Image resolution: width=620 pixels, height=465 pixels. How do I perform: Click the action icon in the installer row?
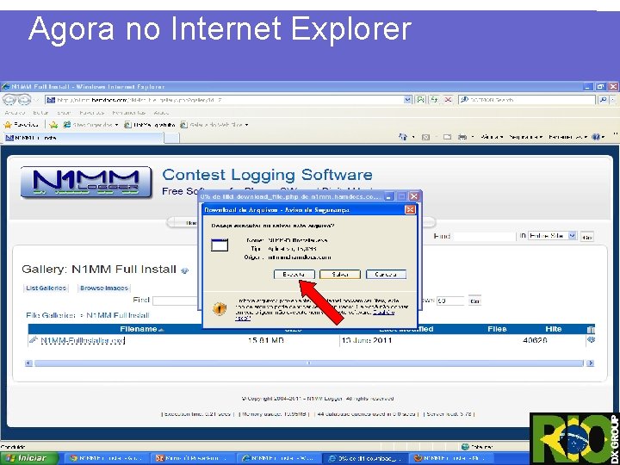pos(591,339)
